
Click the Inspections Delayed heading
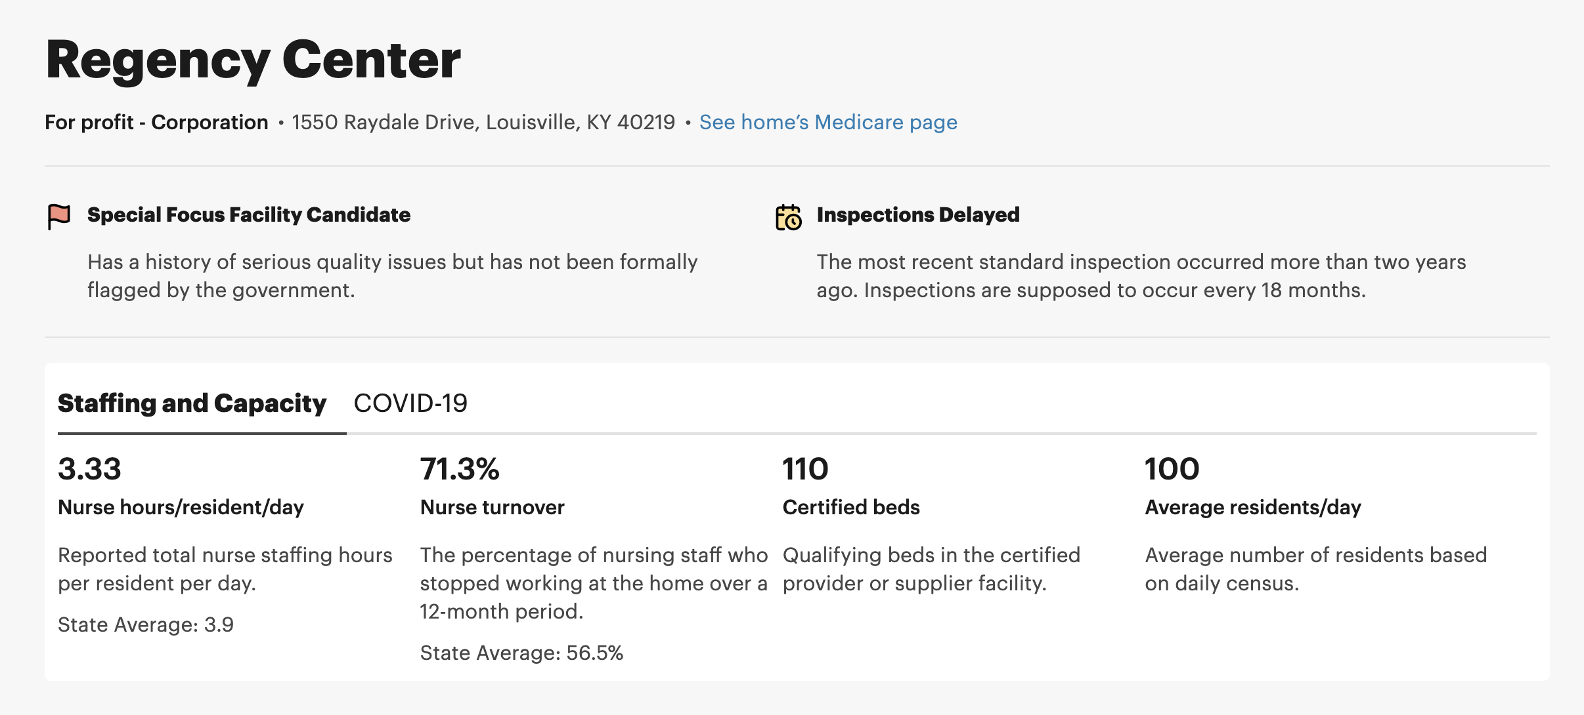point(918,214)
